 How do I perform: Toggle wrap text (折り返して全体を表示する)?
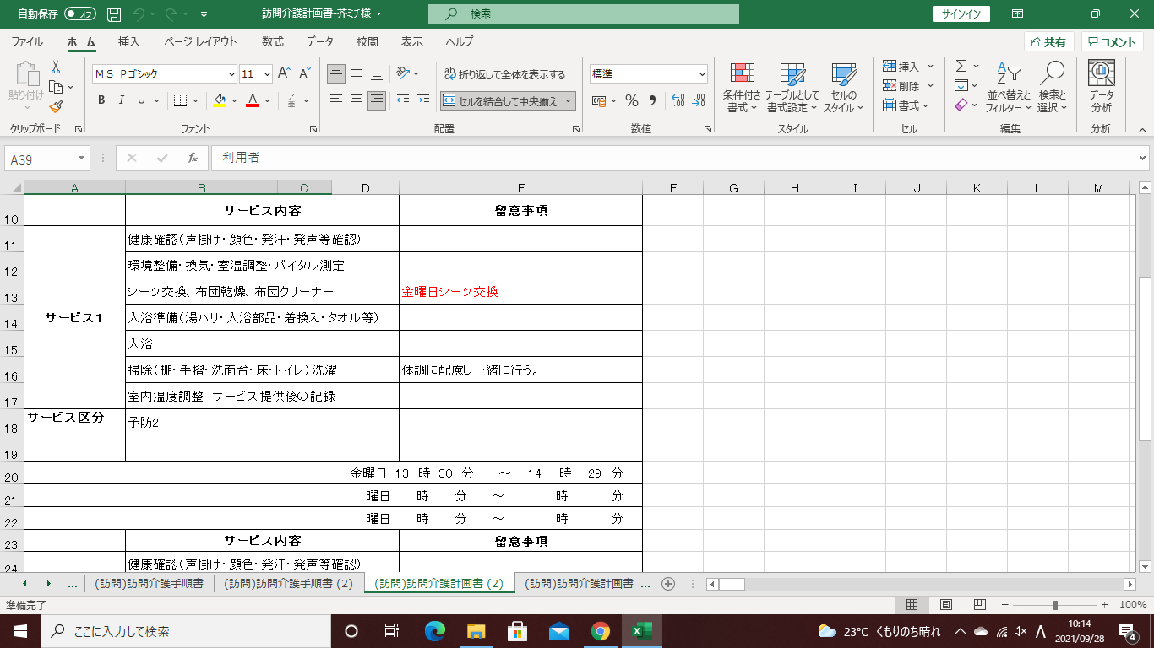[x=504, y=74]
